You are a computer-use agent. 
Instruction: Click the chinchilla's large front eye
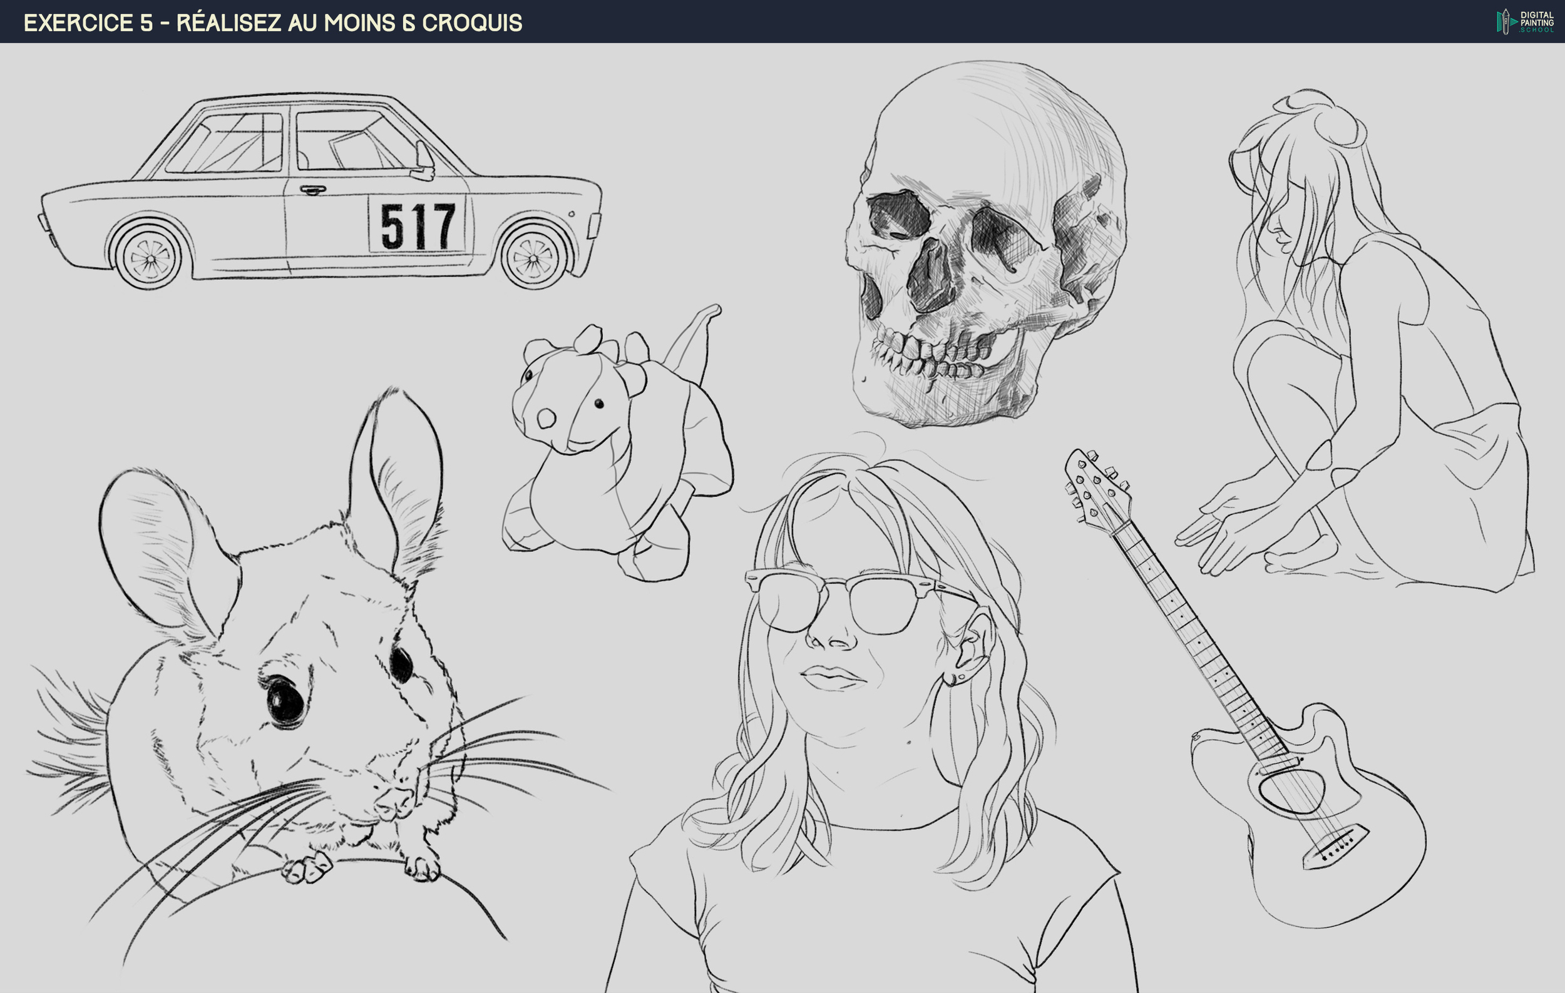coord(285,700)
